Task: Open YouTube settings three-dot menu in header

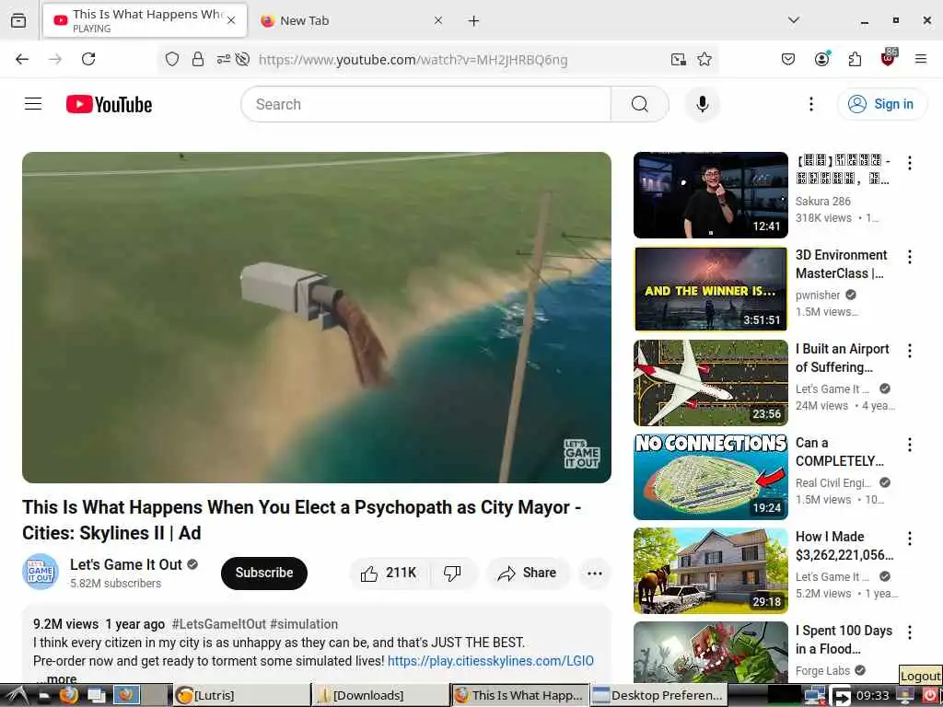Action: click(810, 104)
